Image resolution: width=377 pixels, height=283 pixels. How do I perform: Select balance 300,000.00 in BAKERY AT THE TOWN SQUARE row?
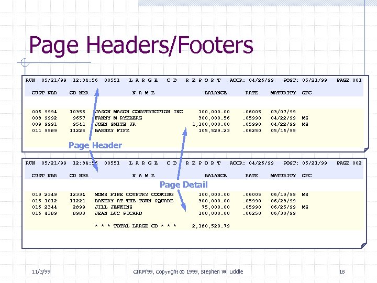[214, 201]
